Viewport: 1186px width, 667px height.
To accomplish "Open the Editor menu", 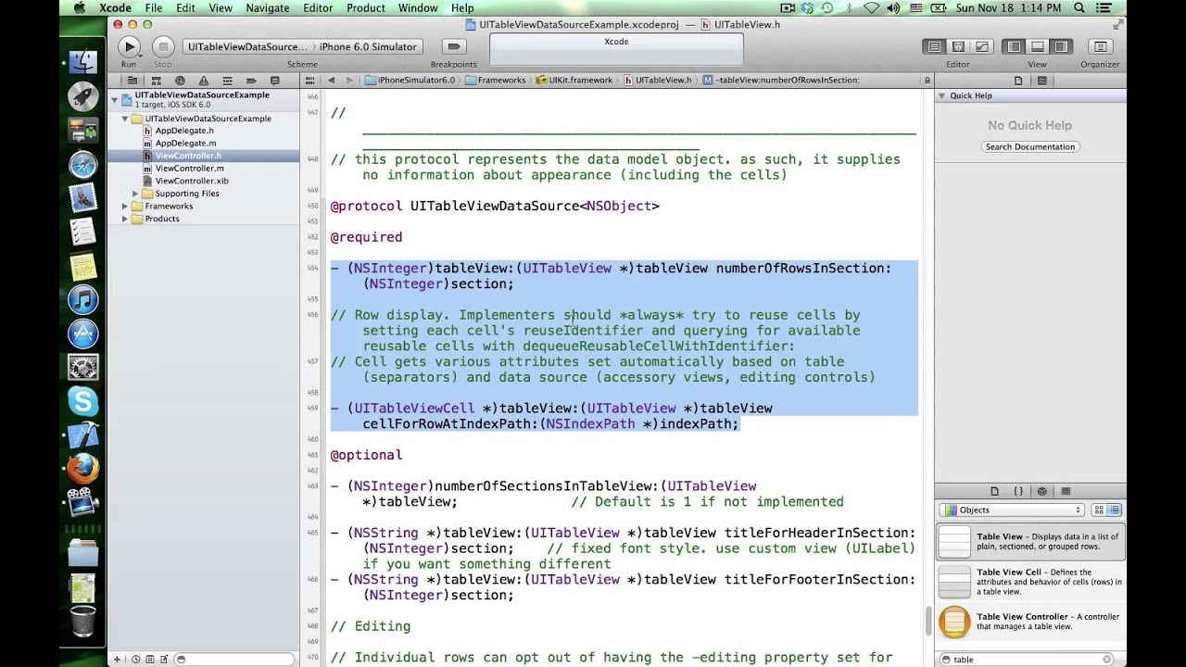I will point(318,8).
